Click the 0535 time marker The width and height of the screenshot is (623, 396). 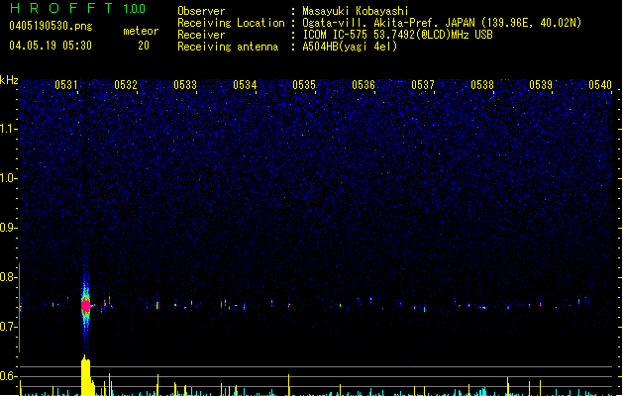pyautogui.click(x=304, y=85)
